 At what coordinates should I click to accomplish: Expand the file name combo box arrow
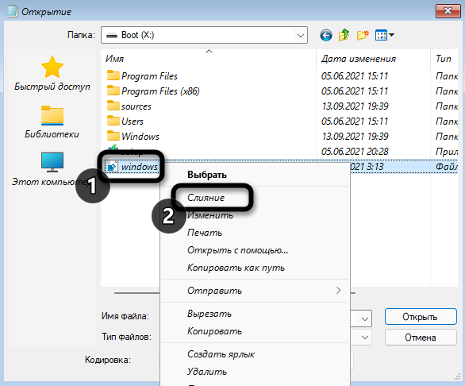coord(365,319)
